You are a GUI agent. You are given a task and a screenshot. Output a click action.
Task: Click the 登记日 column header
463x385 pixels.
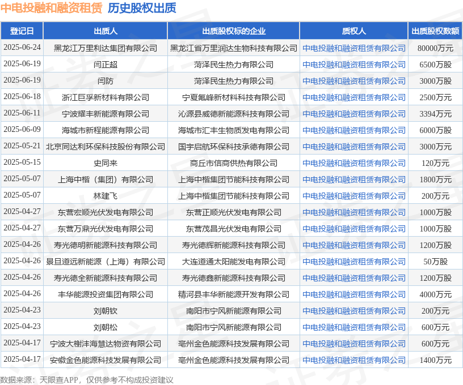tap(22, 31)
